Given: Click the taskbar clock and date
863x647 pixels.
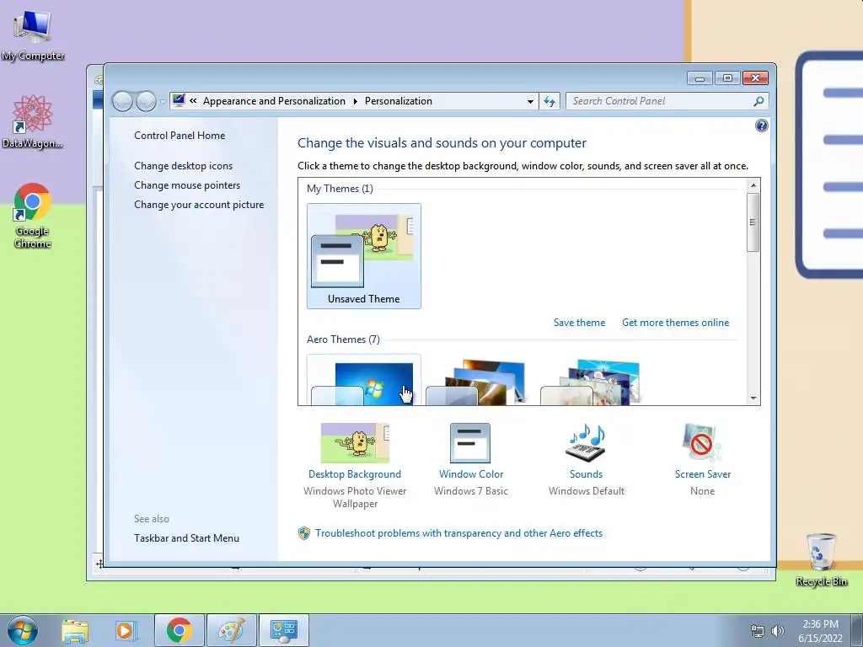Looking at the screenshot, I should pos(820,631).
